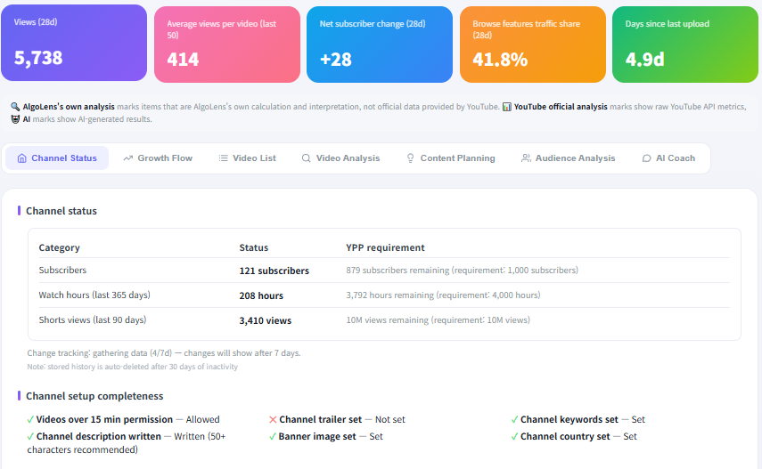Click the green check beside Channel country set
762x469 pixels.
[x=514, y=436]
